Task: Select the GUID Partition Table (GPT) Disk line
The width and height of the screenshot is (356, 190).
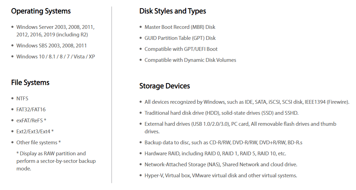Action: (180, 38)
